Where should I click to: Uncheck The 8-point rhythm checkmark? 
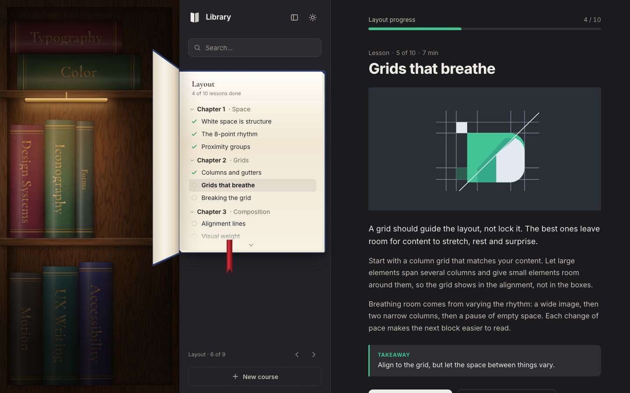pos(194,134)
